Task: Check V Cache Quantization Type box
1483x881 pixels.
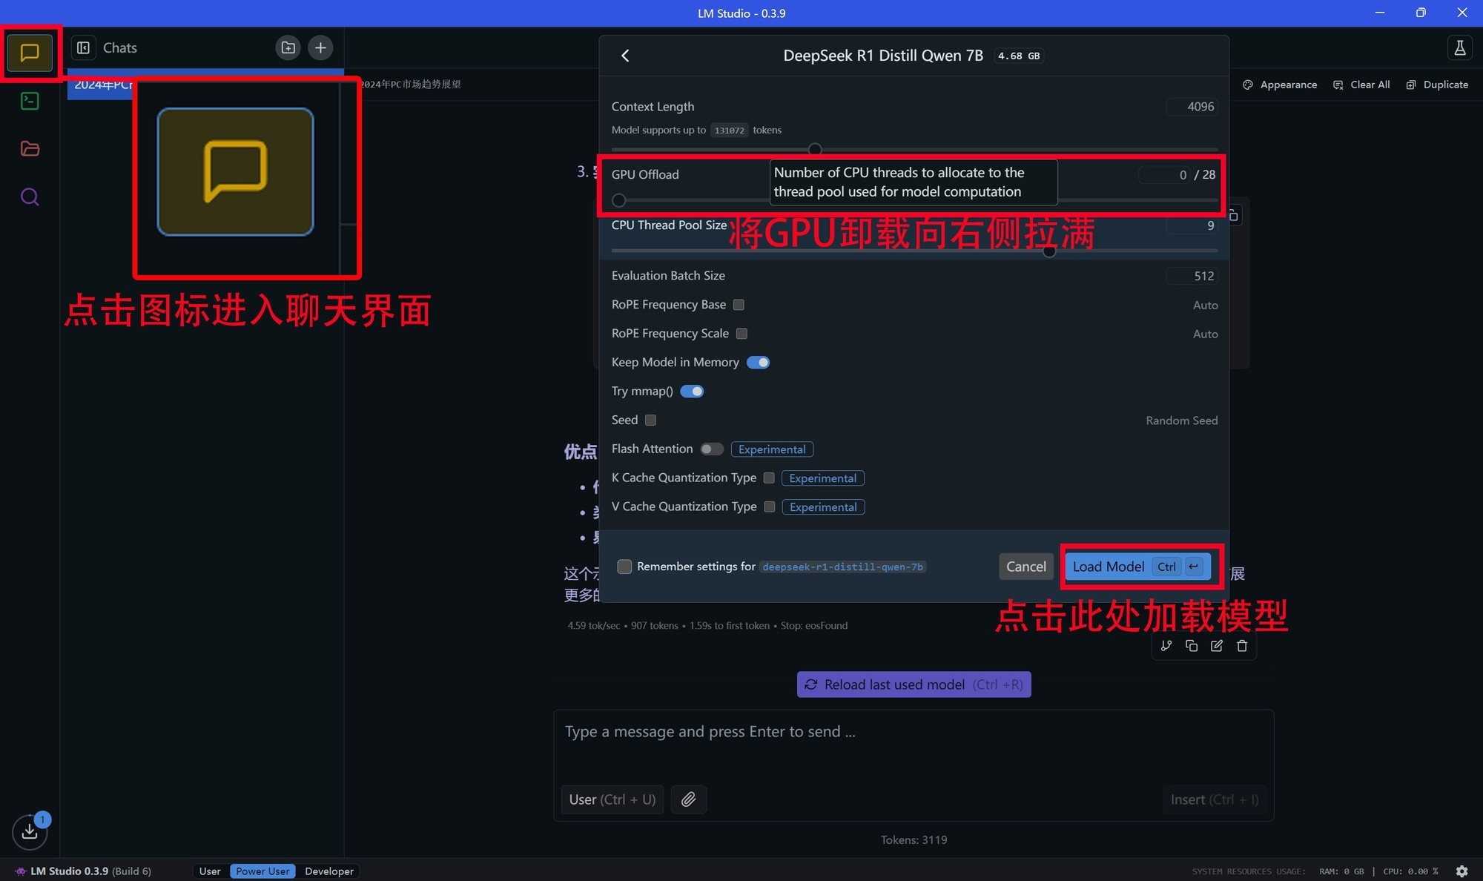Action: (770, 507)
